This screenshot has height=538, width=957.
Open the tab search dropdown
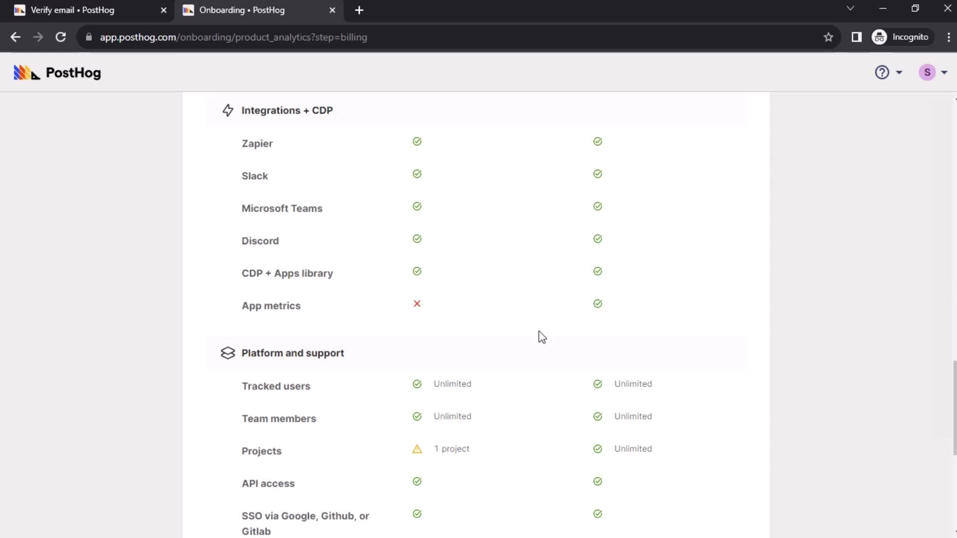[850, 8]
